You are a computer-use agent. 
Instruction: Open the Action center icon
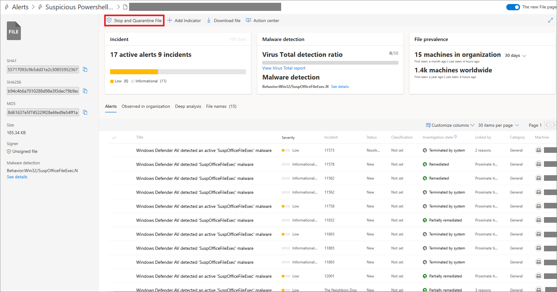pyautogui.click(x=248, y=21)
